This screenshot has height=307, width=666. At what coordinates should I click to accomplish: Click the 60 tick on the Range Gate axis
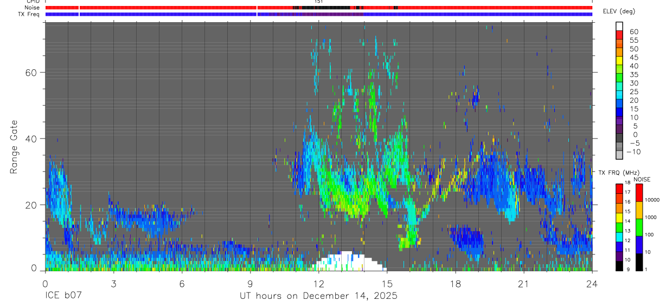pyautogui.click(x=30, y=72)
